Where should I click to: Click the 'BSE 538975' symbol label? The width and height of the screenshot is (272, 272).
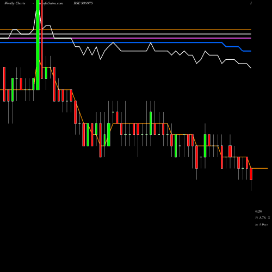click(x=83, y=3)
